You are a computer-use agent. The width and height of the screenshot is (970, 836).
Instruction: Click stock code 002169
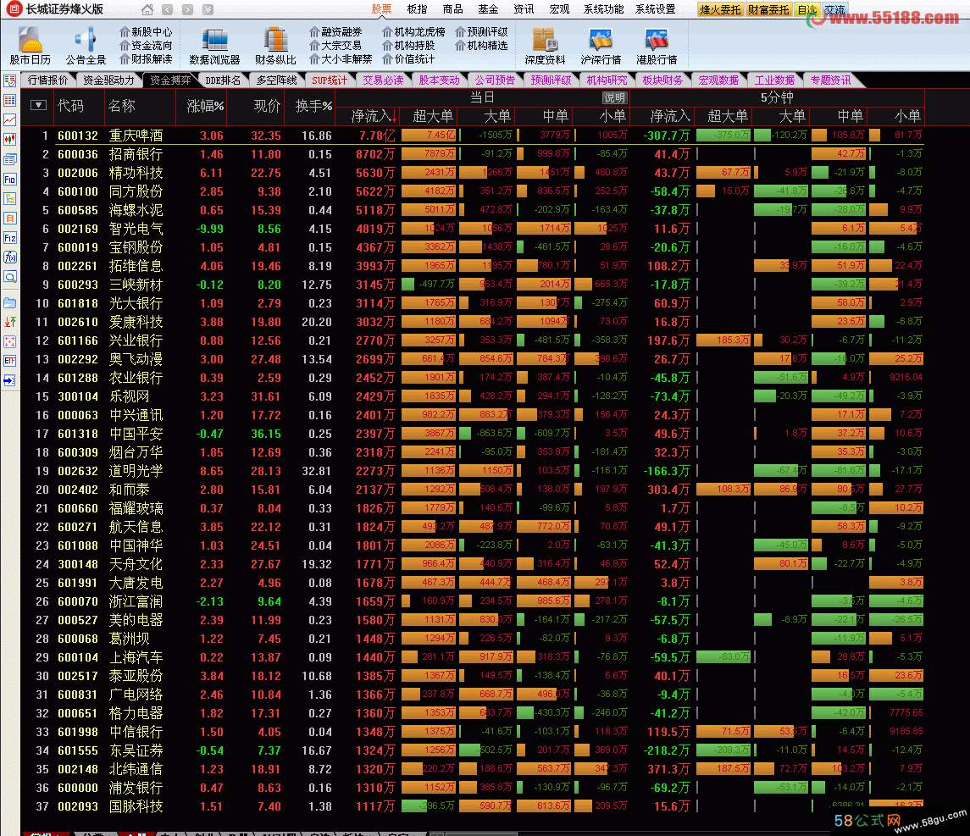click(x=78, y=229)
